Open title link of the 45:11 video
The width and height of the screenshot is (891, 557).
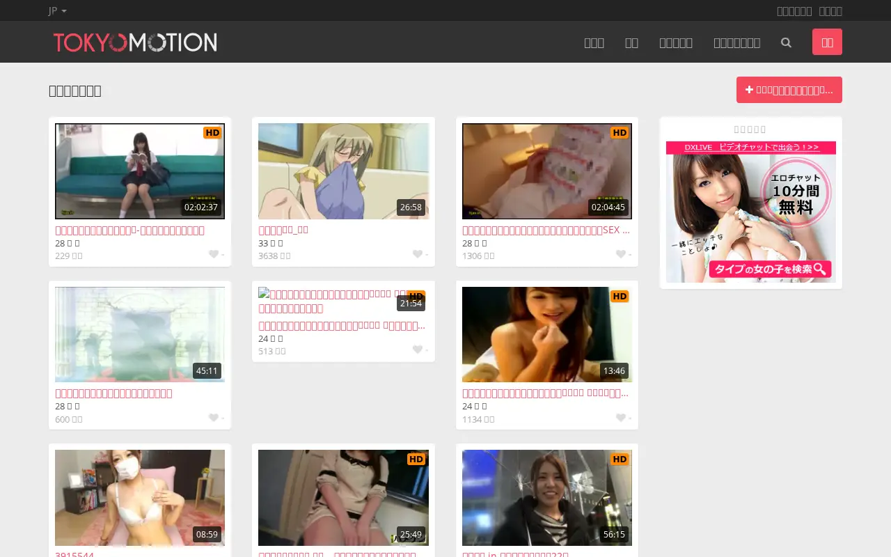[113, 393]
